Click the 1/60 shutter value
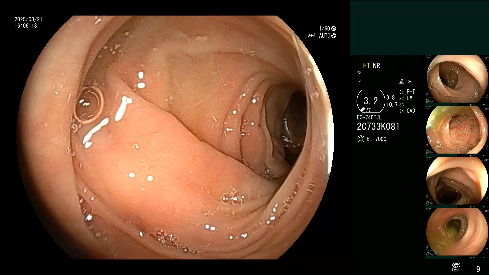Viewport: 489px width, 275px height. [324, 29]
